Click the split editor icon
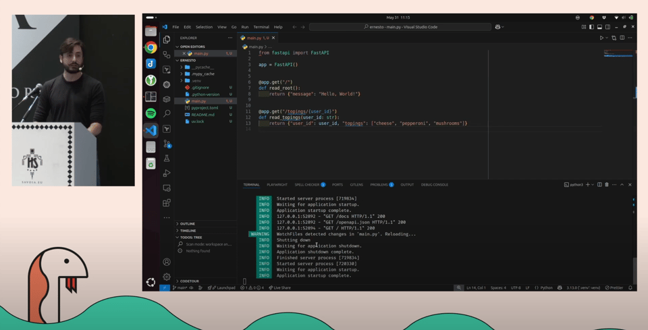The height and width of the screenshot is (330, 648). click(x=622, y=38)
